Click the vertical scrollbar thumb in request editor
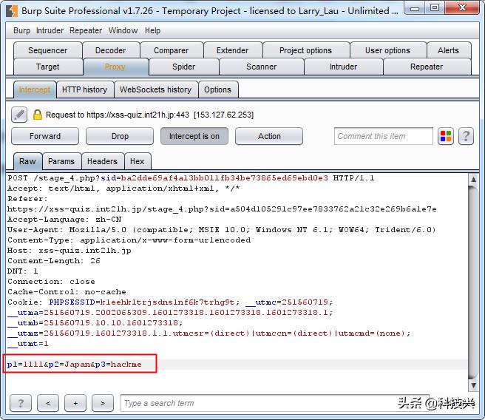 click(473, 282)
